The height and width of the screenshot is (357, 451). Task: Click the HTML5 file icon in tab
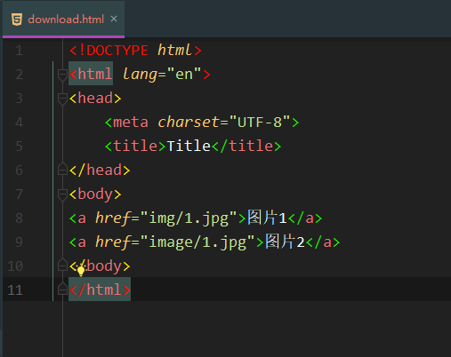pos(17,20)
